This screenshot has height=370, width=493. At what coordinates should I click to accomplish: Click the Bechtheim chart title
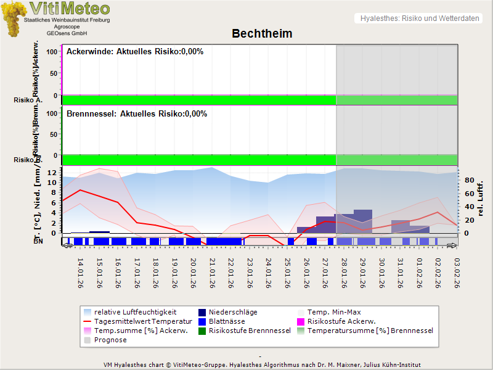(x=262, y=33)
